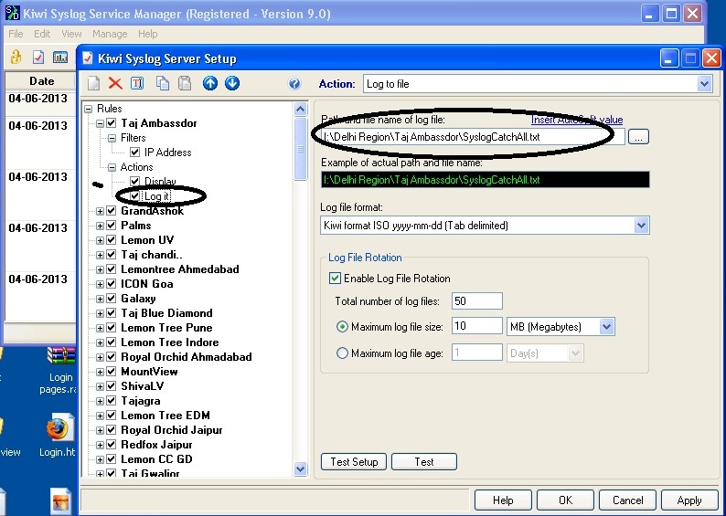Select the Lemontree Ahmedabad rule

179,269
